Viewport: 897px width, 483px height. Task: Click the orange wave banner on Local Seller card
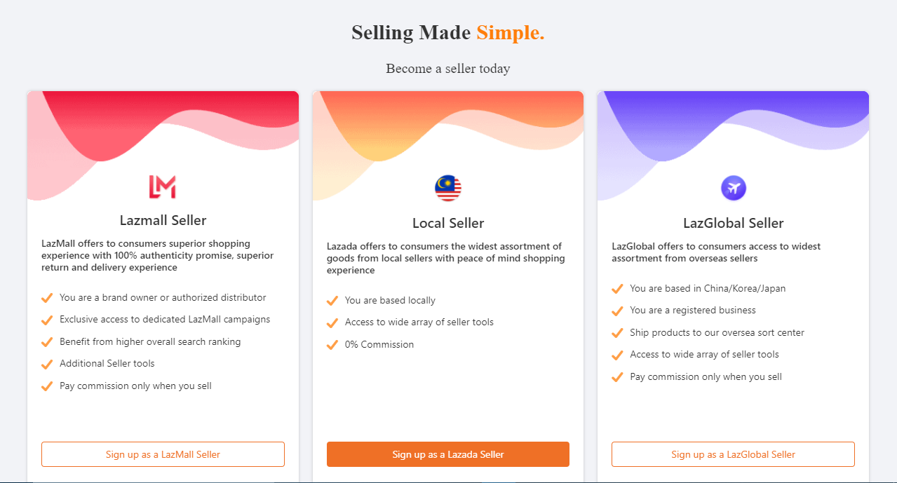tap(448, 126)
